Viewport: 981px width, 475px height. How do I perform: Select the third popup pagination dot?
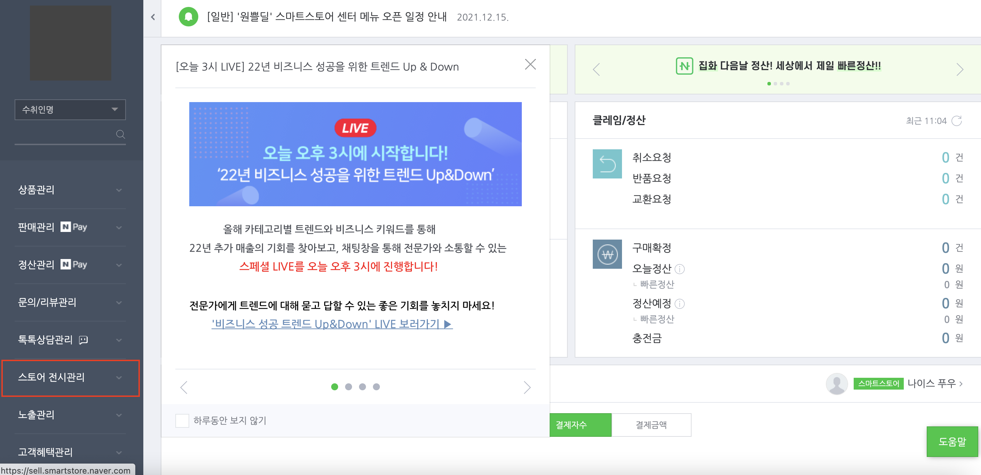coord(362,387)
